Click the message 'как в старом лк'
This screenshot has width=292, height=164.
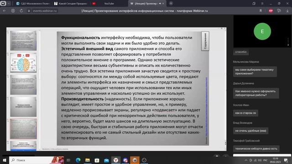[x=245, y=113]
